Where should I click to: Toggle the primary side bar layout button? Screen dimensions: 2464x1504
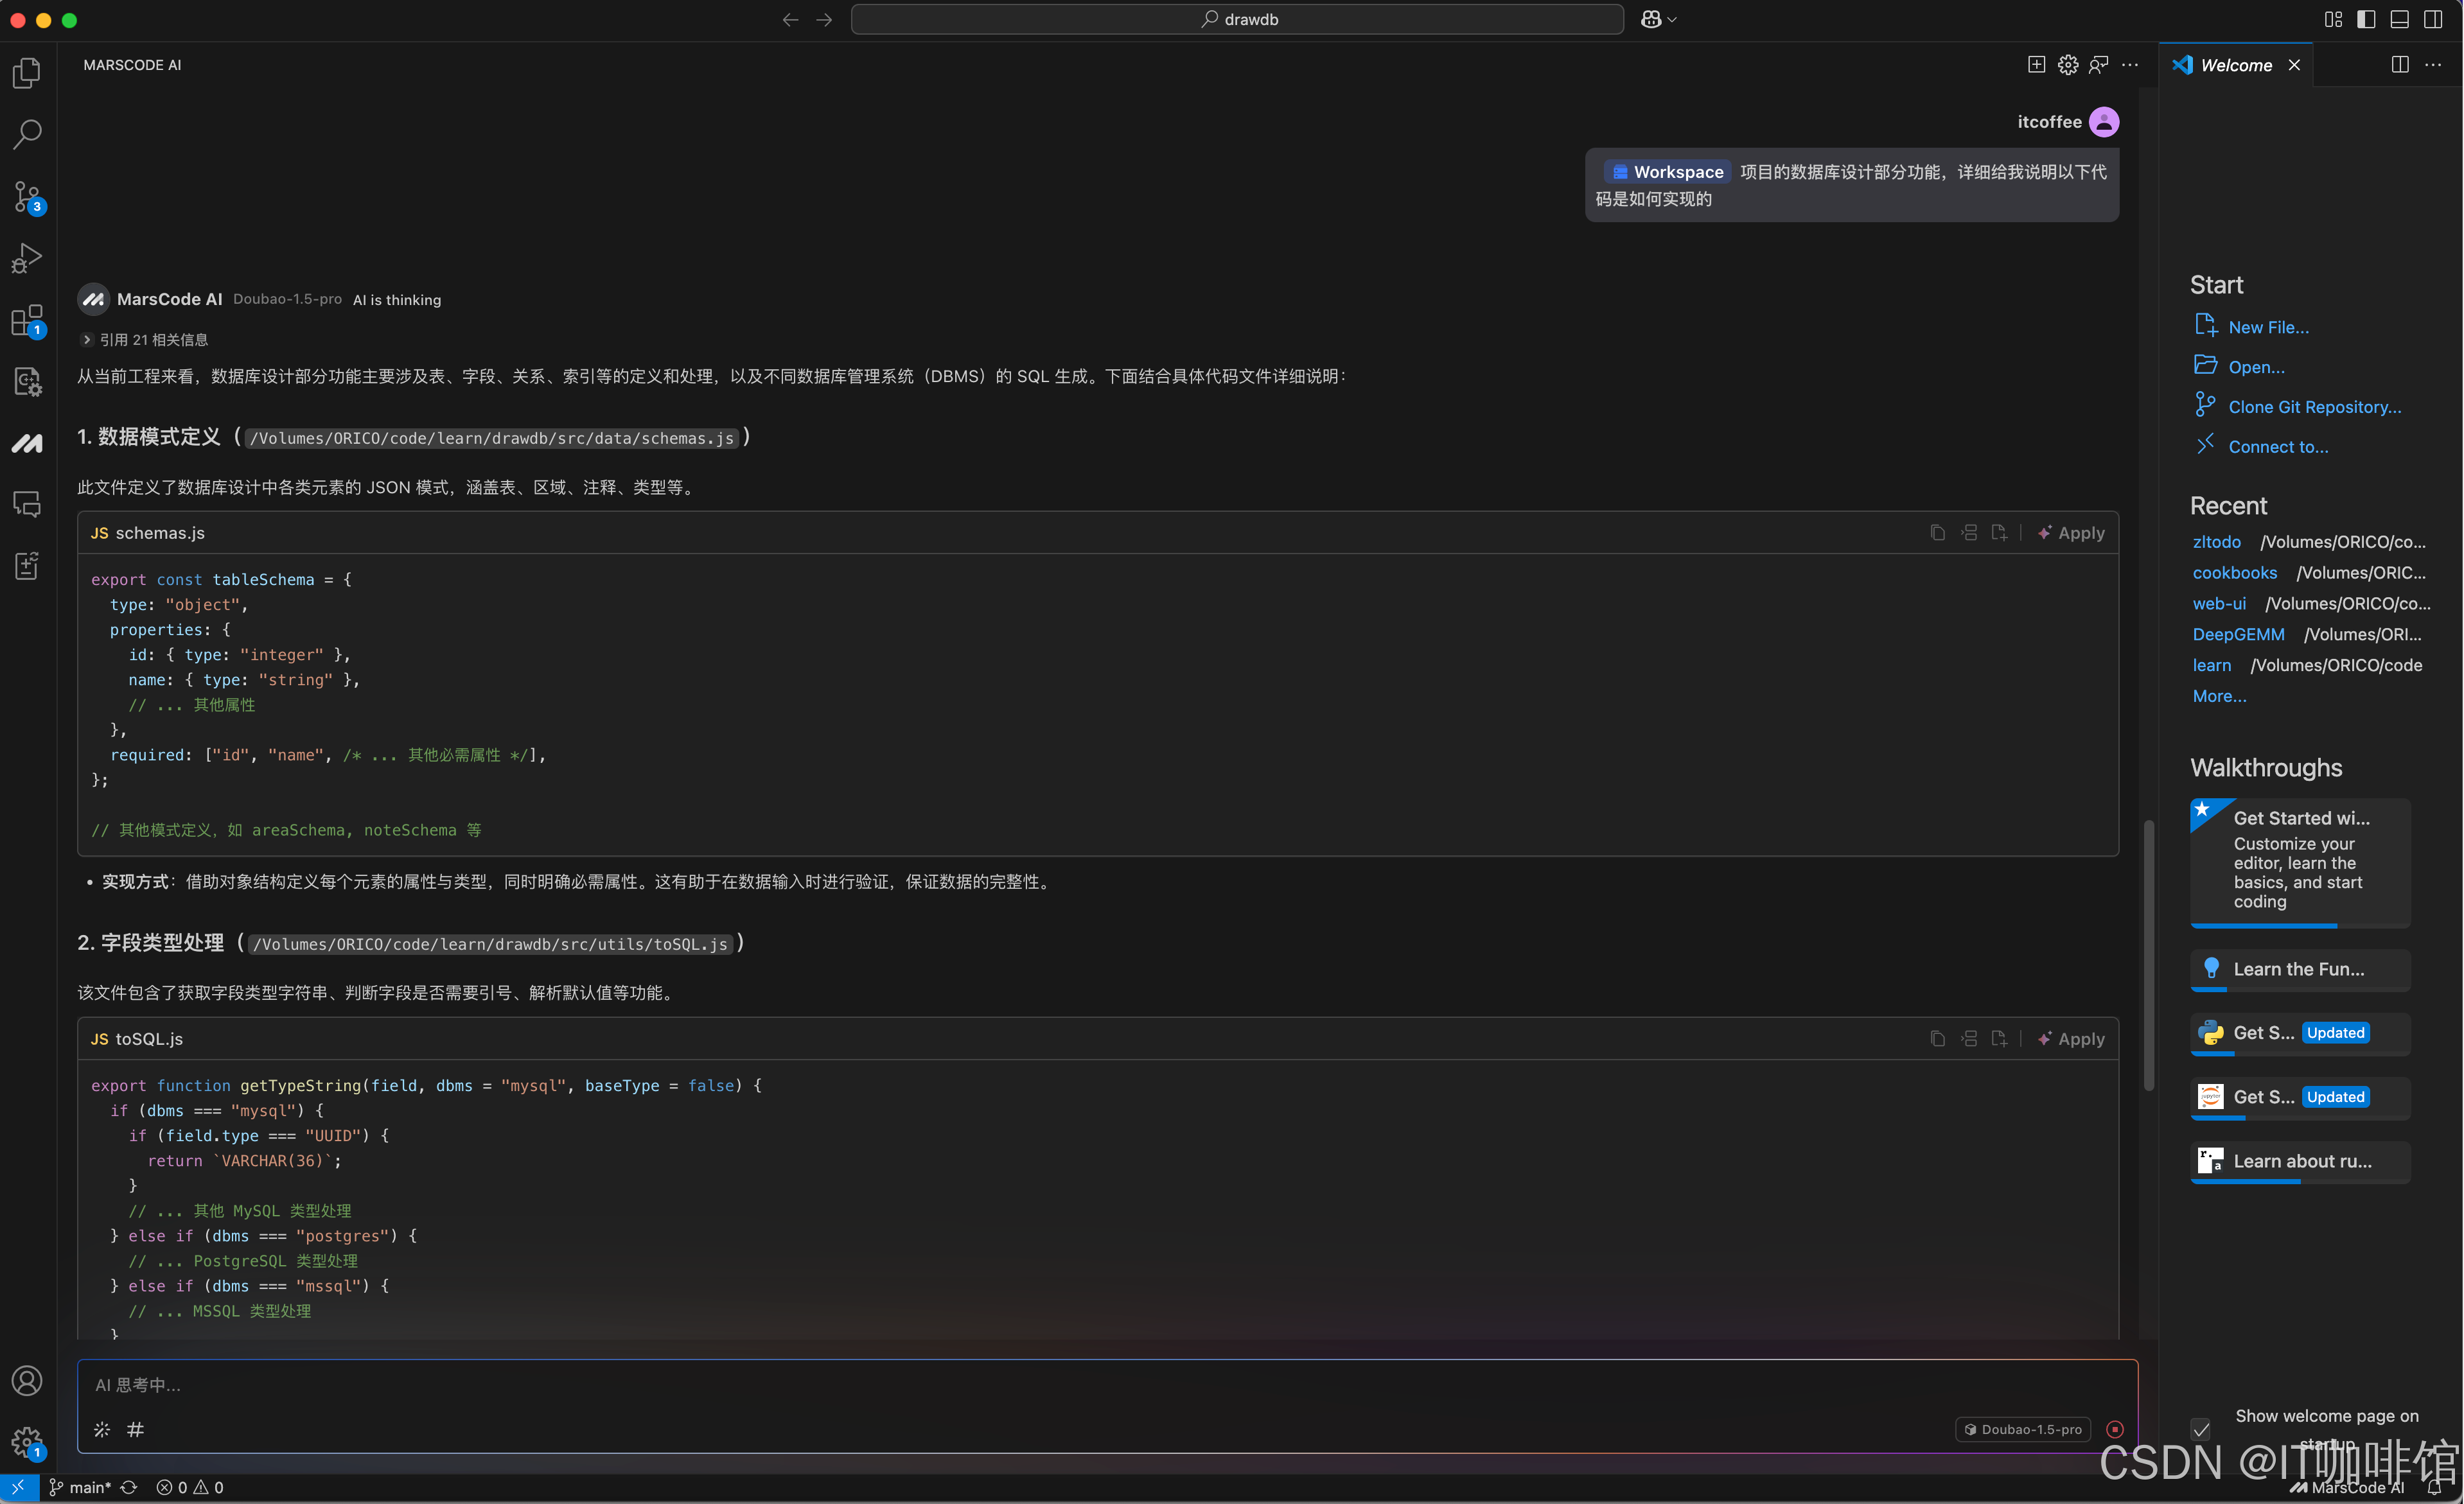[2365, 19]
